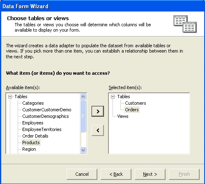Click the remove item left-arrow button
The height and width of the screenshot is (184, 205).
coord(98,130)
